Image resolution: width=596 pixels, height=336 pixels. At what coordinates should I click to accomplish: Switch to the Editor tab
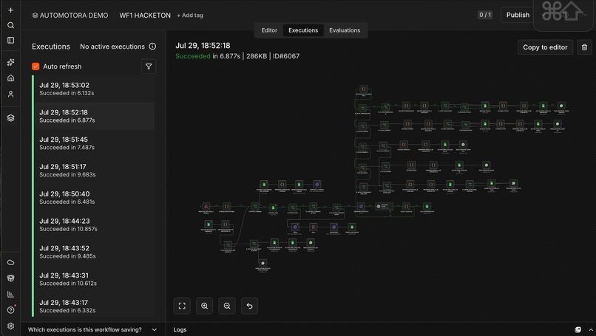click(x=269, y=30)
